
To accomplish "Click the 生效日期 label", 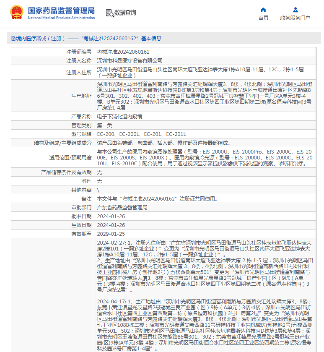I will click(x=81, y=225).
